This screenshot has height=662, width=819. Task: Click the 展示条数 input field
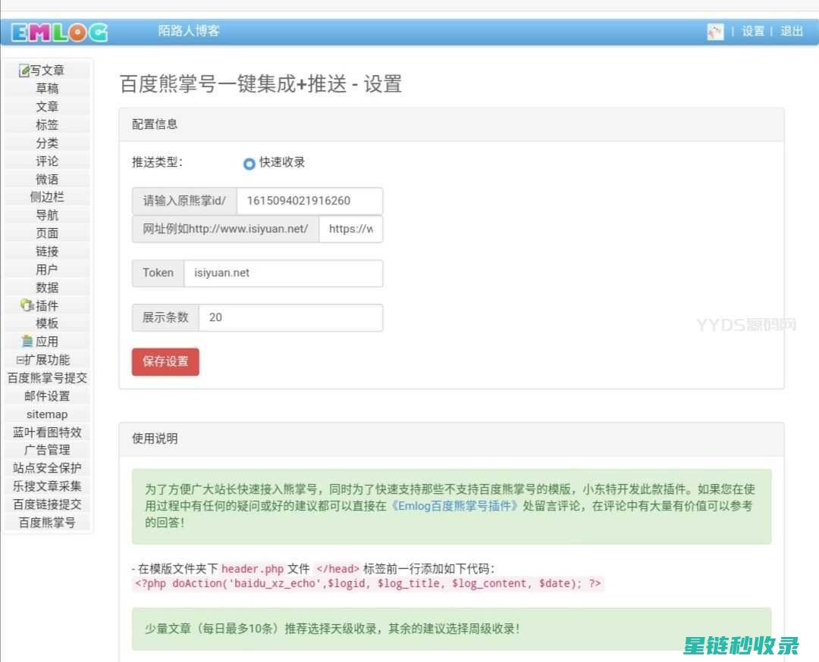point(291,317)
